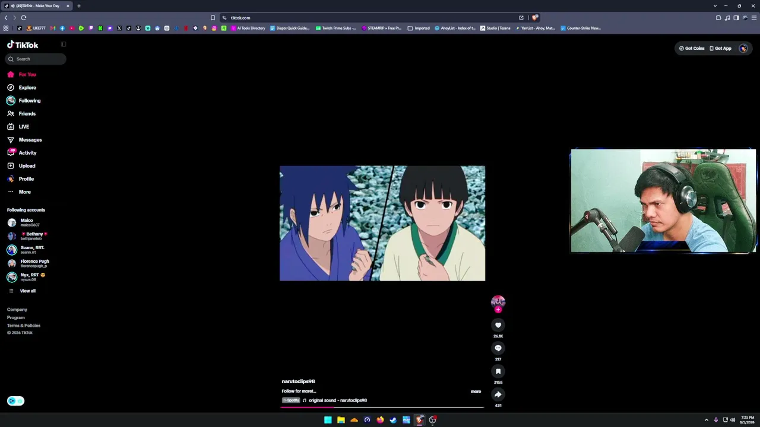The height and width of the screenshot is (427, 760).
Task: Go to TikTok LIVE
Action: pyautogui.click(x=18, y=126)
